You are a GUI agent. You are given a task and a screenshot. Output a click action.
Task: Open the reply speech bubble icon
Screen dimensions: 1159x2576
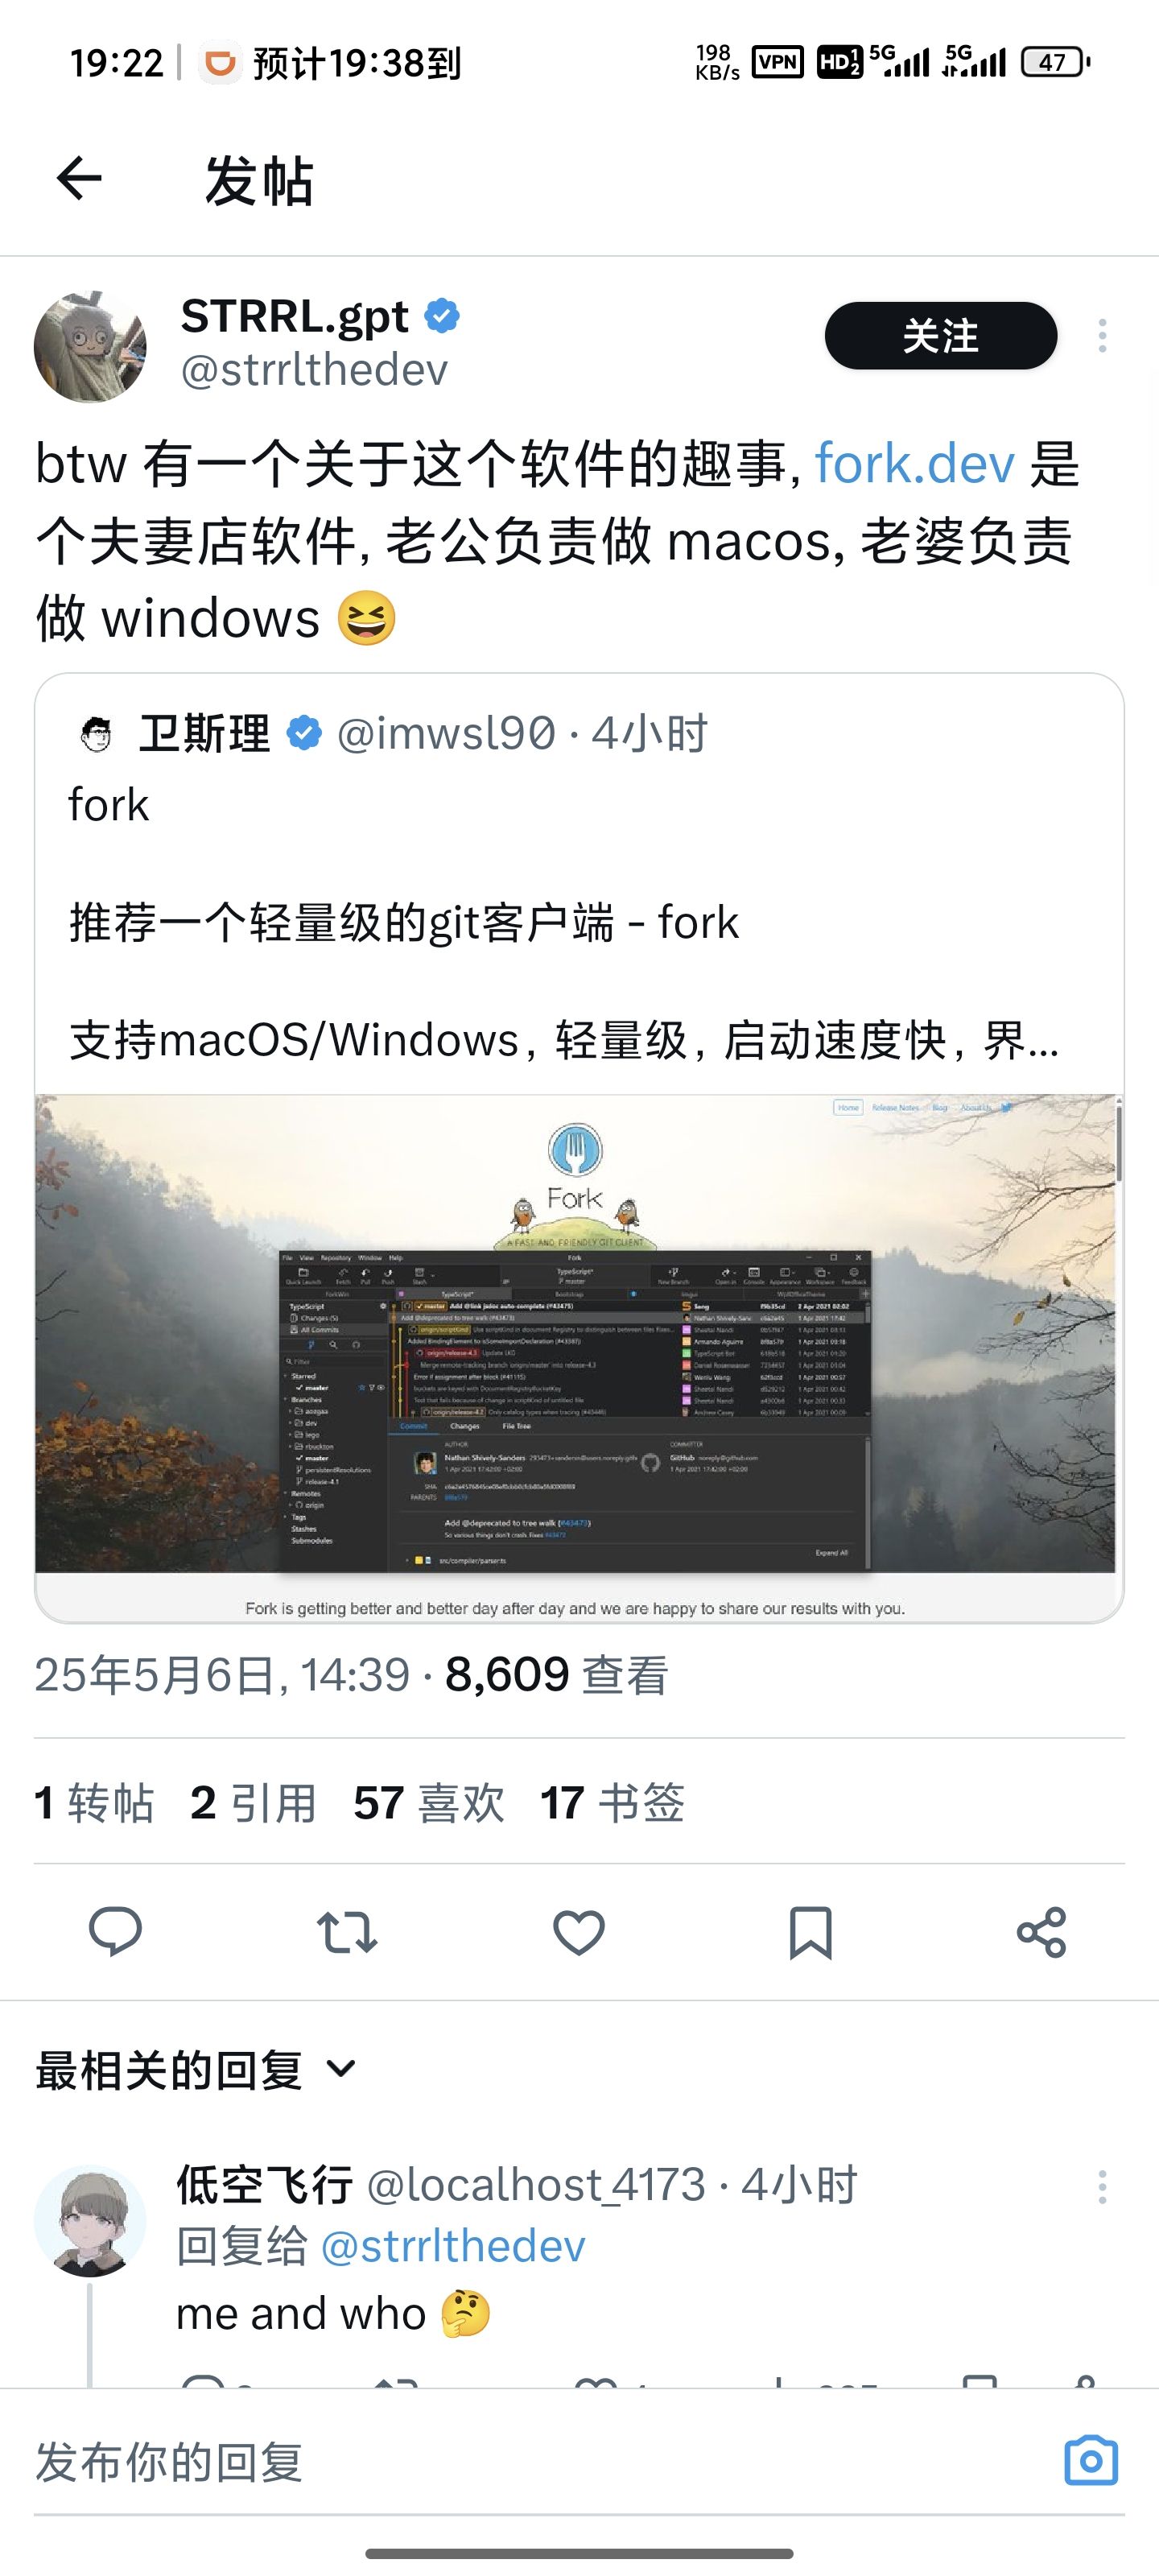click(116, 1931)
